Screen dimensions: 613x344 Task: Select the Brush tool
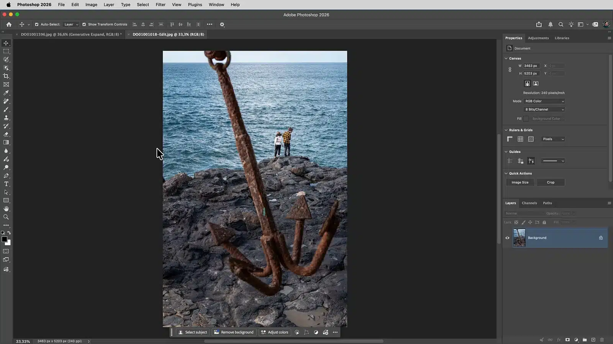[6, 109]
